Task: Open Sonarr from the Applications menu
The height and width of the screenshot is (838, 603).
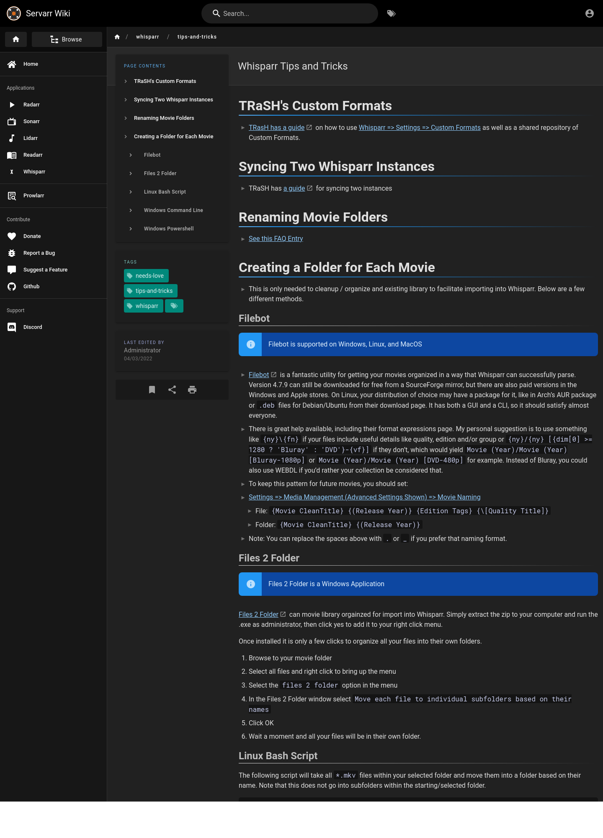Action: coord(54,122)
